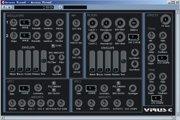Click the Resonance2 knob
The image size is (180, 120).
(106, 37)
